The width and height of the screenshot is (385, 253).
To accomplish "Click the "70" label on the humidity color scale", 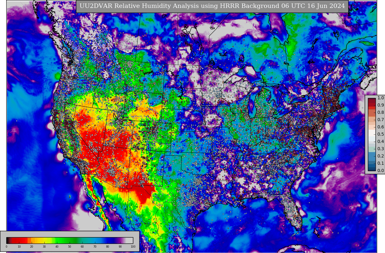I will coord(95,246).
